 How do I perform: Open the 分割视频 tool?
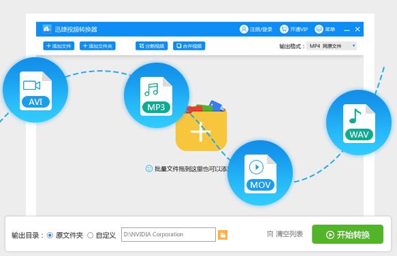tap(152, 46)
